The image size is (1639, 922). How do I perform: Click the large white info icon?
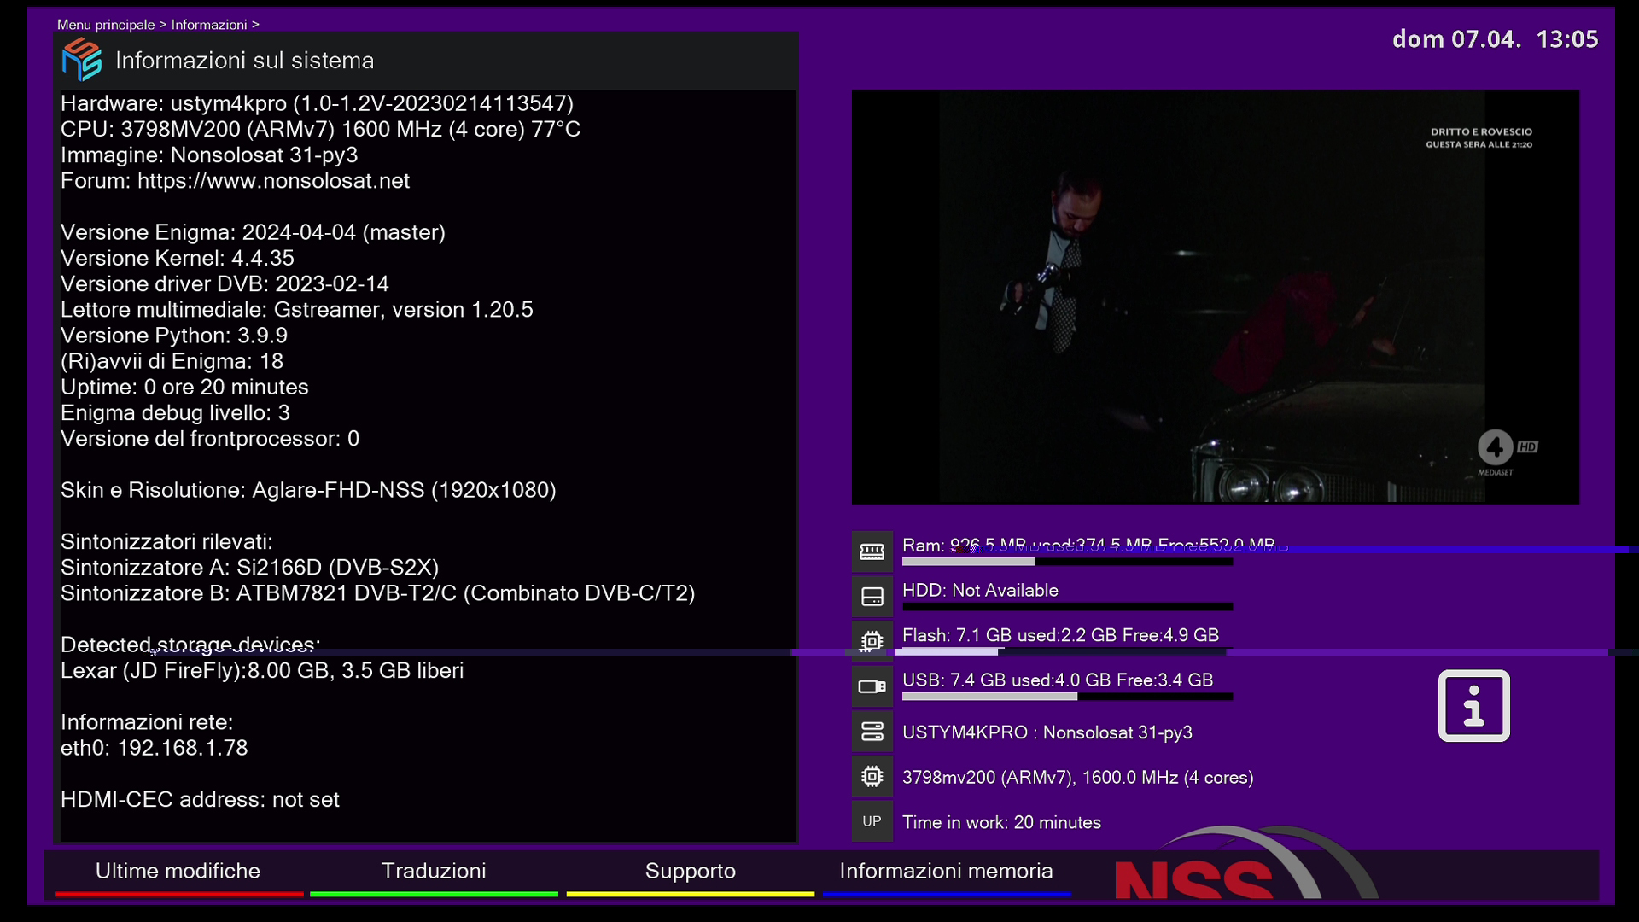(1473, 706)
